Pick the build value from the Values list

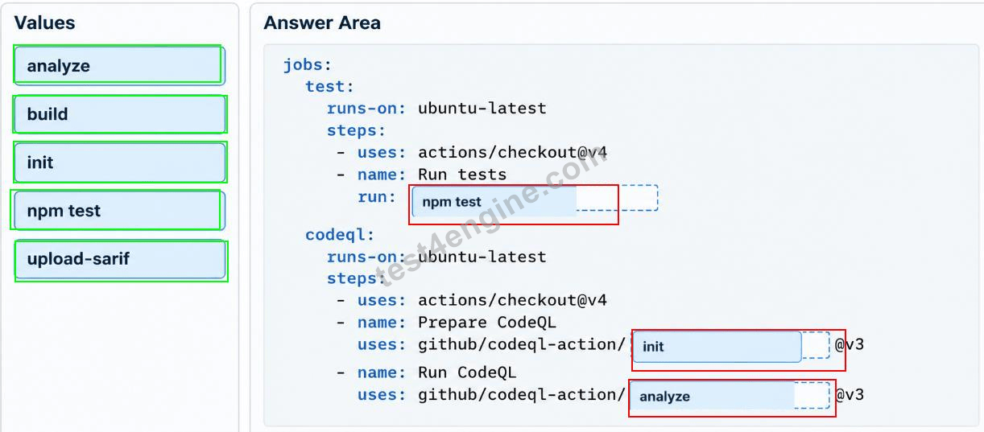point(119,114)
